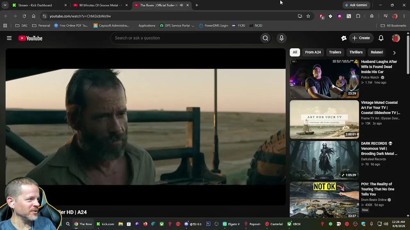The height and width of the screenshot is (230, 410).
Task: Open POV: The Reality of Touring title
Action: [x=378, y=189]
